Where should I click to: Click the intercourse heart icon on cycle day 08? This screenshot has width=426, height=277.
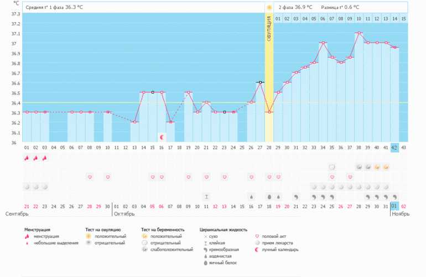coord(90,177)
